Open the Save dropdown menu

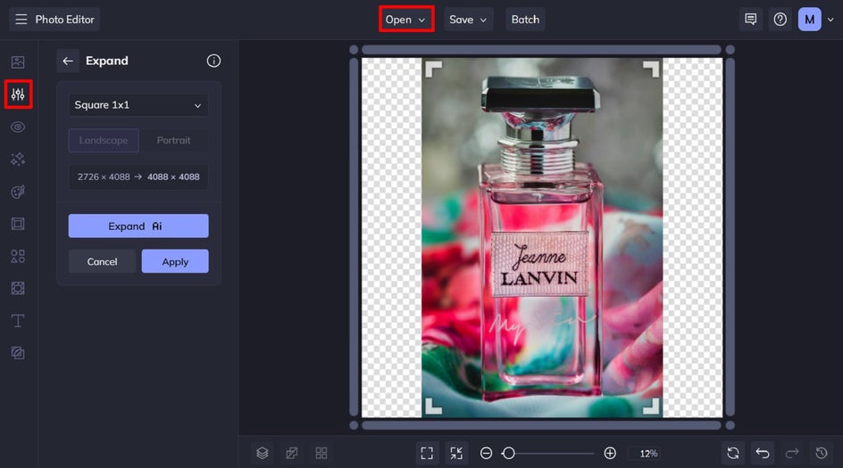468,20
